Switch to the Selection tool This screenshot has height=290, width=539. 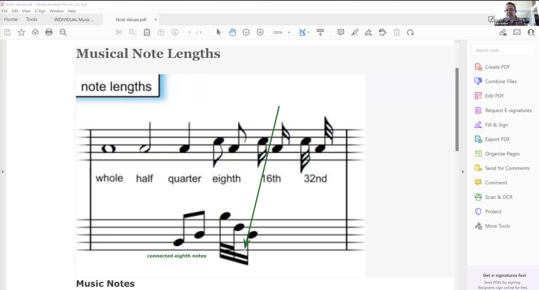[218, 32]
